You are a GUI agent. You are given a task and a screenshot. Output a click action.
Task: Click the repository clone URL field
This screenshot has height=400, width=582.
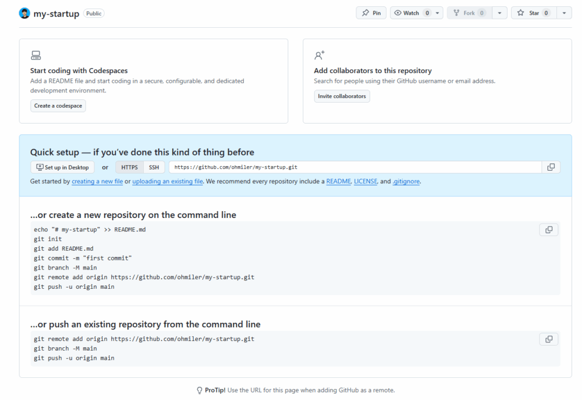click(x=355, y=167)
